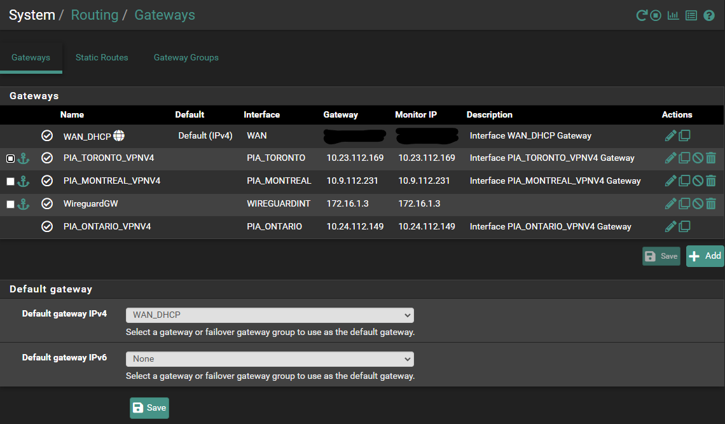Viewport: 725px width, 424px height.
Task: Click the WIREGUARDINT interface cell
Action: coord(279,203)
